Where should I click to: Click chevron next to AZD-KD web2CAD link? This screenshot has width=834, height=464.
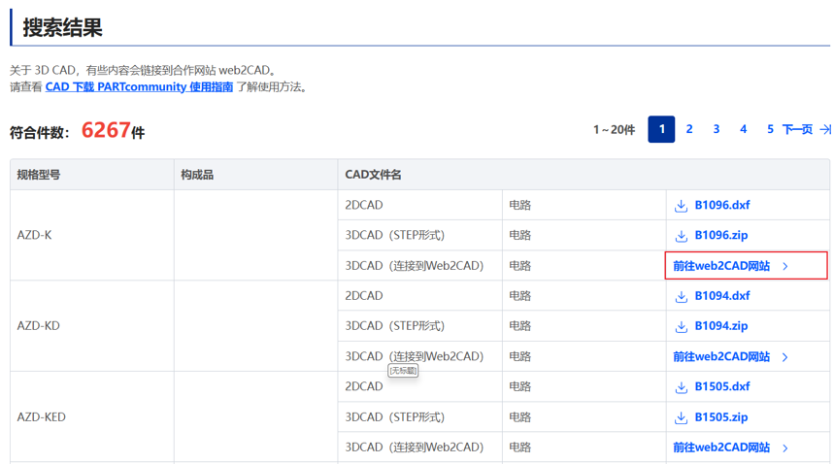tap(785, 357)
